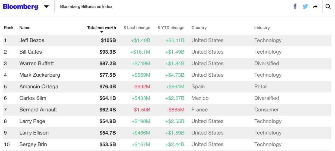335x151 pixels.
Task: Go to Bloomberg home via logo
Action: 21,6
